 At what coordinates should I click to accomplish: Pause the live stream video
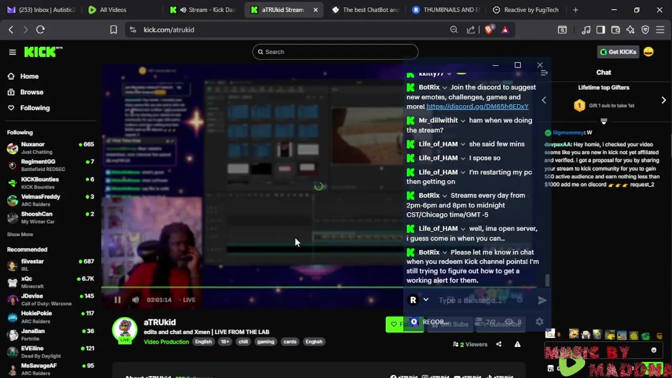tap(118, 300)
